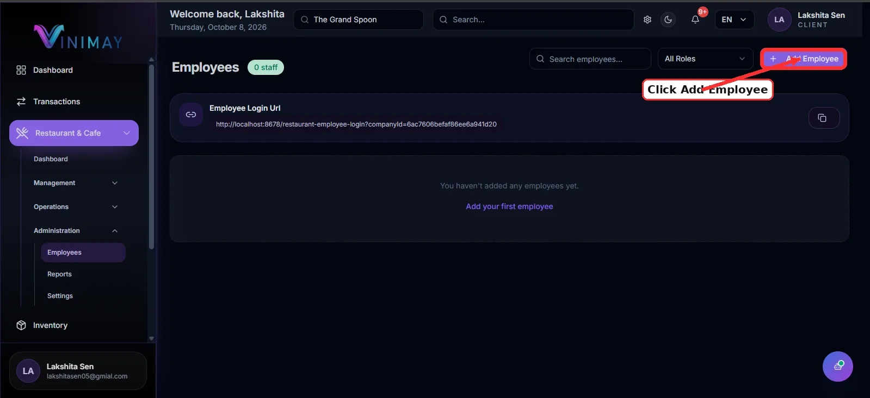Viewport: 870px width, 398px height.
Task: Open settings gear in top bar
Action: pos(647,20)
